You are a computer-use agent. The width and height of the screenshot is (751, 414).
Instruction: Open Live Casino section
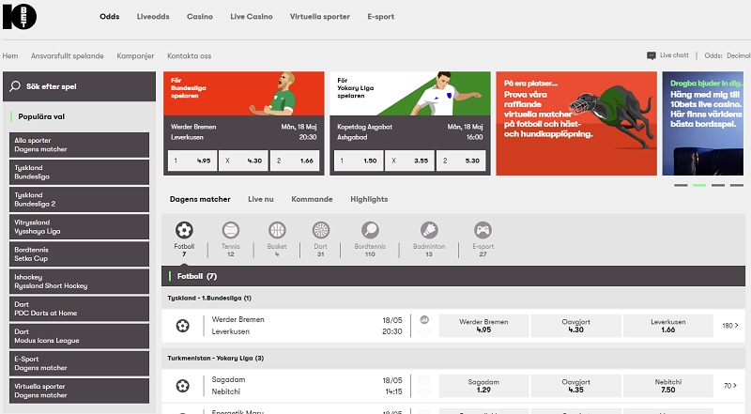click(251, 16)
